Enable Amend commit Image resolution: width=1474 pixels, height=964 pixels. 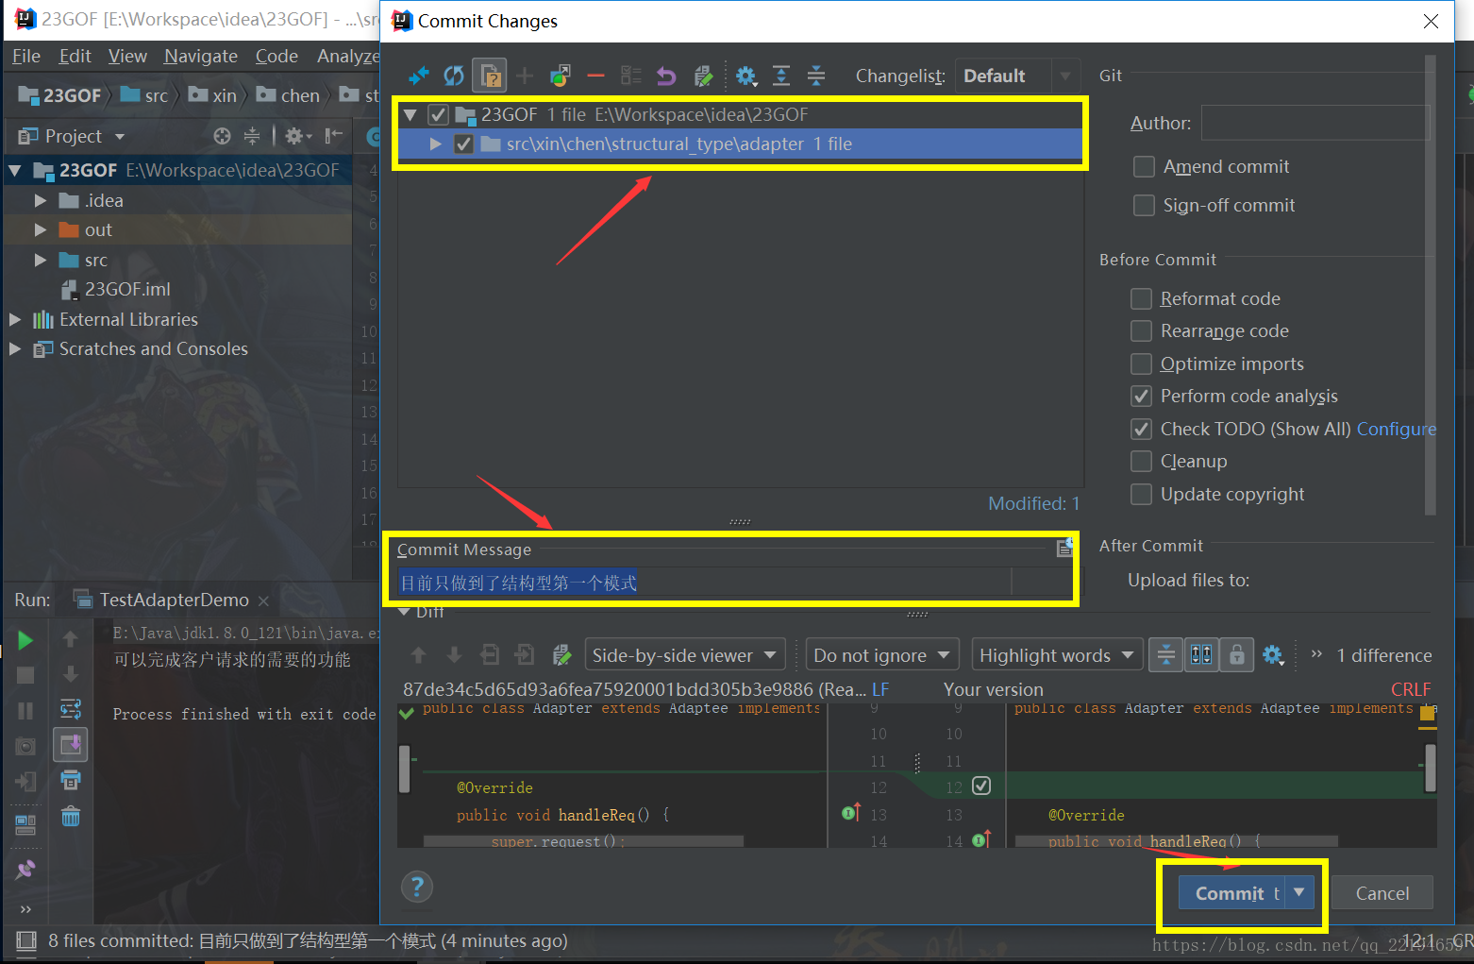(1144, 167)
